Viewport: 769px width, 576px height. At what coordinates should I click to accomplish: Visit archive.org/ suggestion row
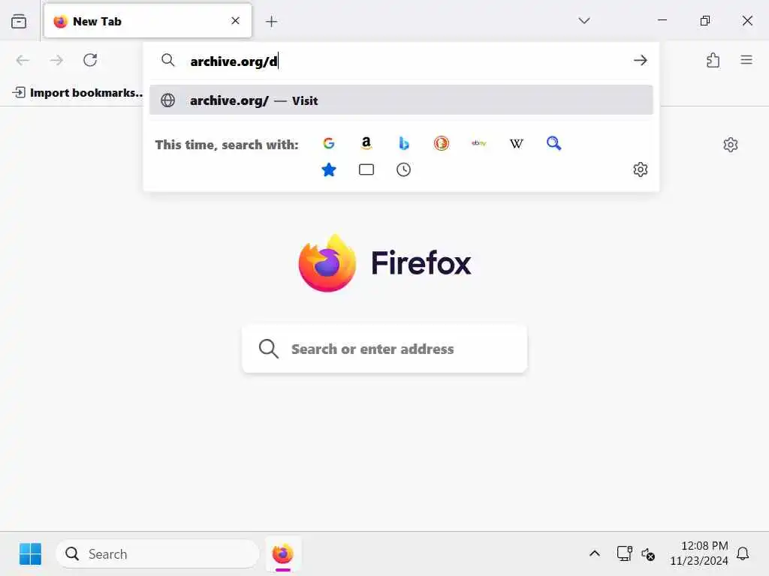pyautogui.click(x=401, y=100)
